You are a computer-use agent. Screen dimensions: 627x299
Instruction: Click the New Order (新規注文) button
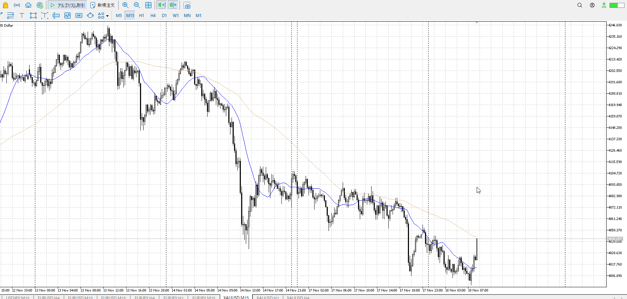coord(103,5)
